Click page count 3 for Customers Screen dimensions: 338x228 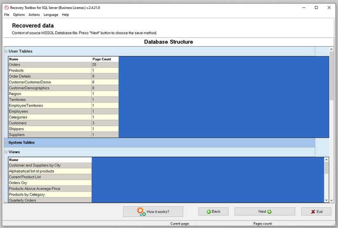(105, 123)
